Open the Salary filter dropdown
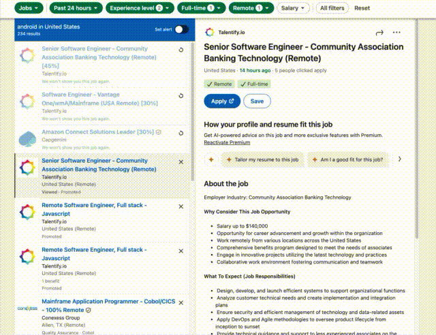Screen dimensions: 436x335 [x=293, y=8]
